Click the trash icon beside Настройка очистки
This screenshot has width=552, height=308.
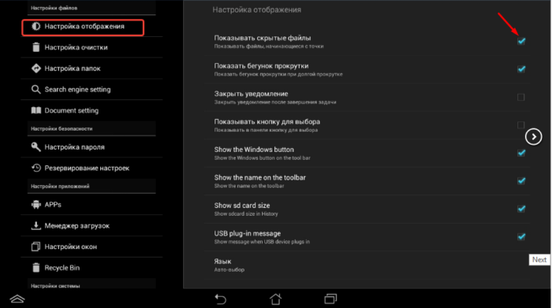point(36,47)
